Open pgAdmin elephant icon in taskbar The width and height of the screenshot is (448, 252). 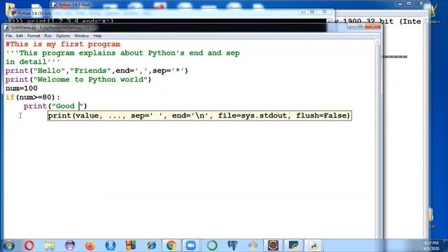232,246
